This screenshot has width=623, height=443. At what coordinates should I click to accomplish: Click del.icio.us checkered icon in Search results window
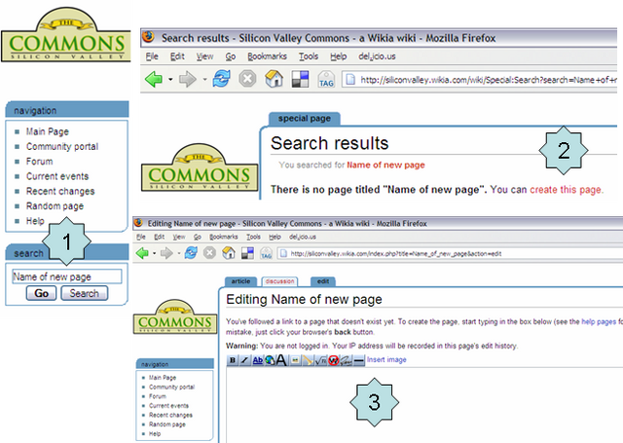pos(301,79)
